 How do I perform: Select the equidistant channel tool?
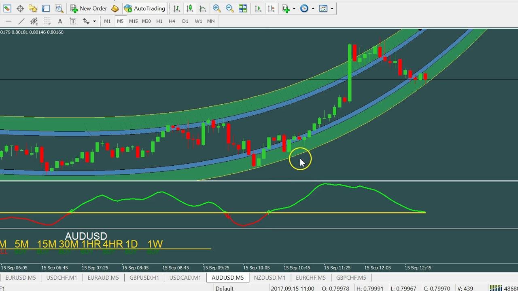coord(34,21)
